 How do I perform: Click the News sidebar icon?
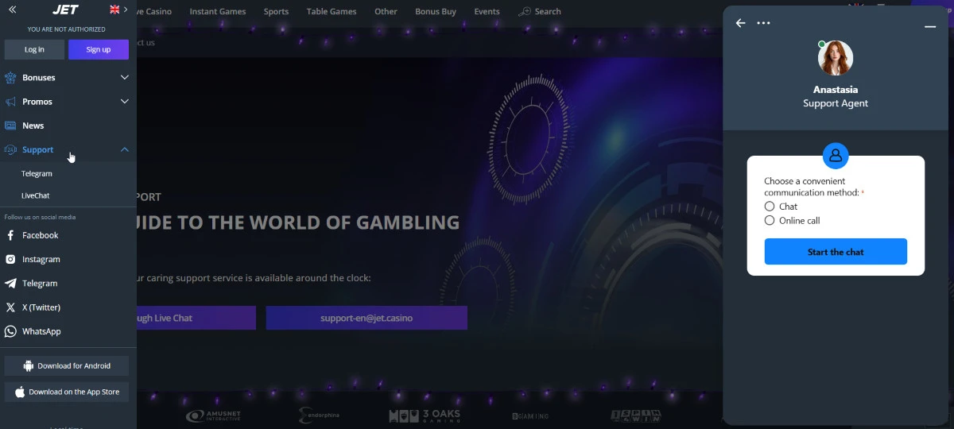click(x=10, y=126)
